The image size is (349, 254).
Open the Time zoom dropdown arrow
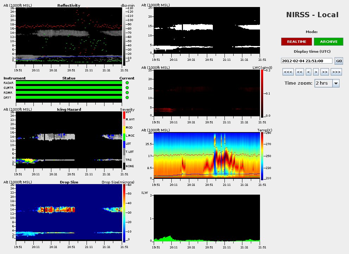click(x=336, y=83)
